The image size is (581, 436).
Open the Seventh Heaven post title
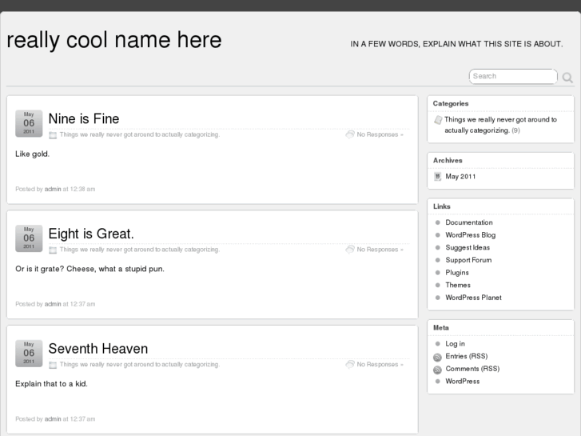coord(98,349)
